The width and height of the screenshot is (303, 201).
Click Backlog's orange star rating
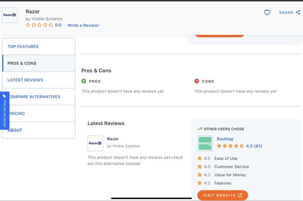click(231, 146)
